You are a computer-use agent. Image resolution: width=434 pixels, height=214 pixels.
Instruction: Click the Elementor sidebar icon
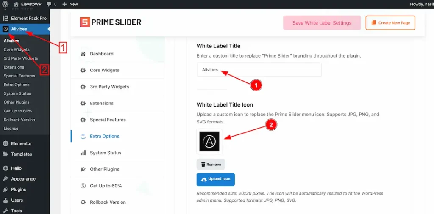pyautogui.click(x=5, y=144)
